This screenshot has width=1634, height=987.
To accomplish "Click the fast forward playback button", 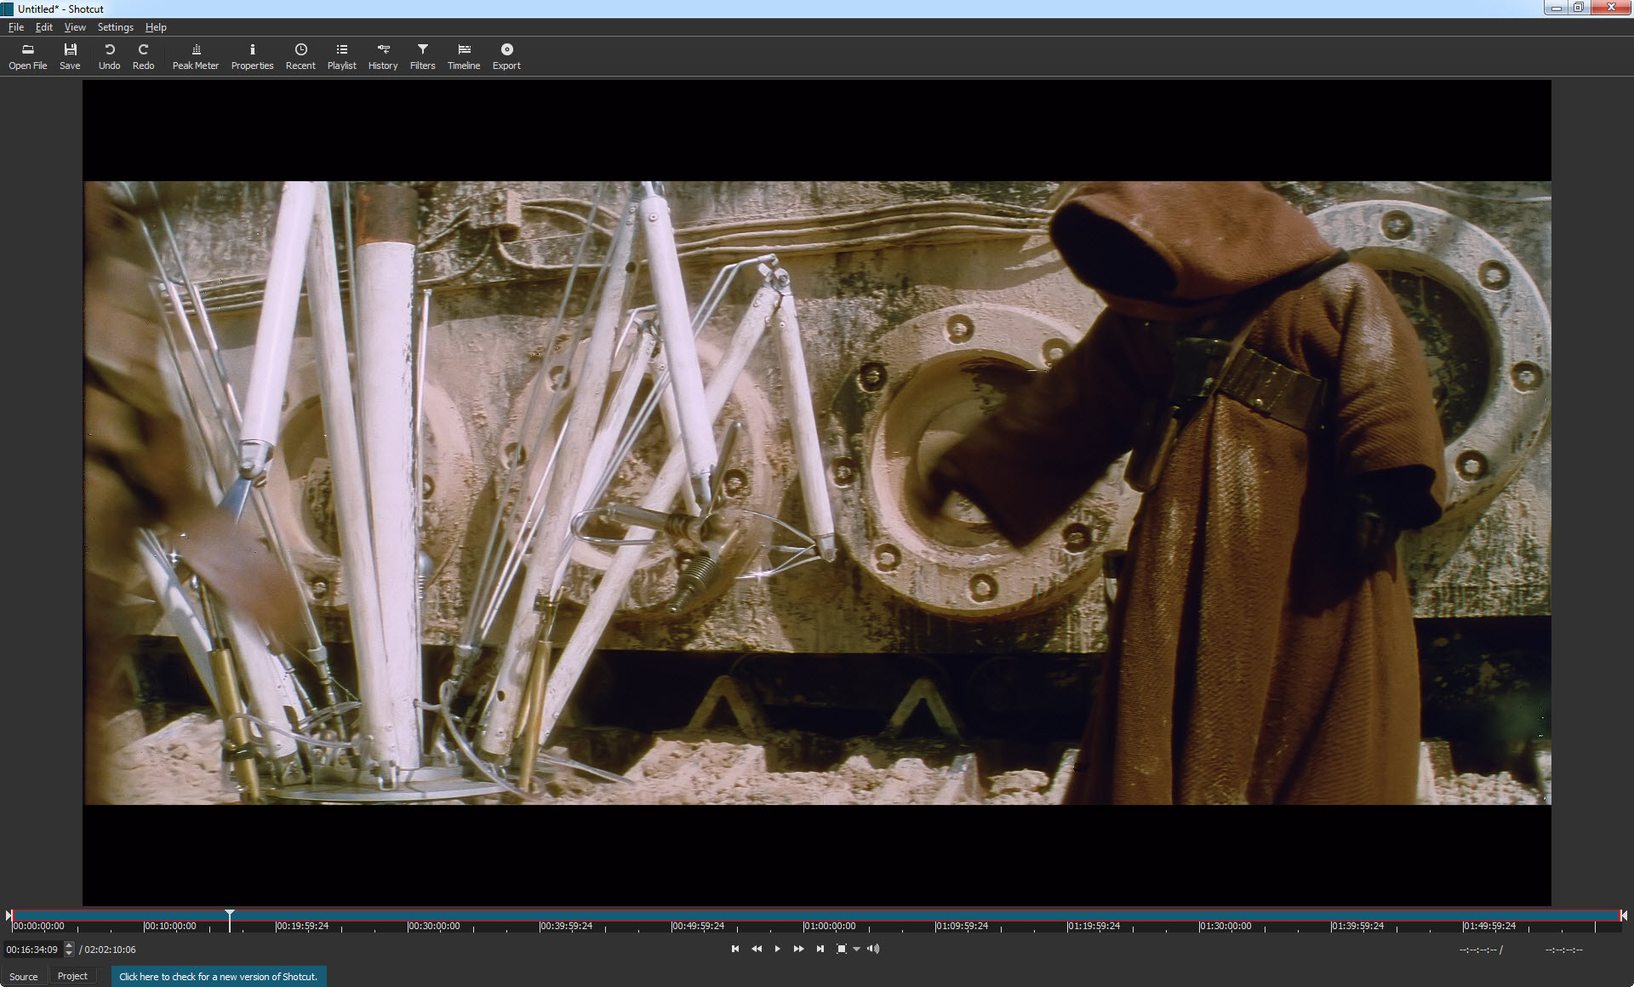I will tap(798, 949).
